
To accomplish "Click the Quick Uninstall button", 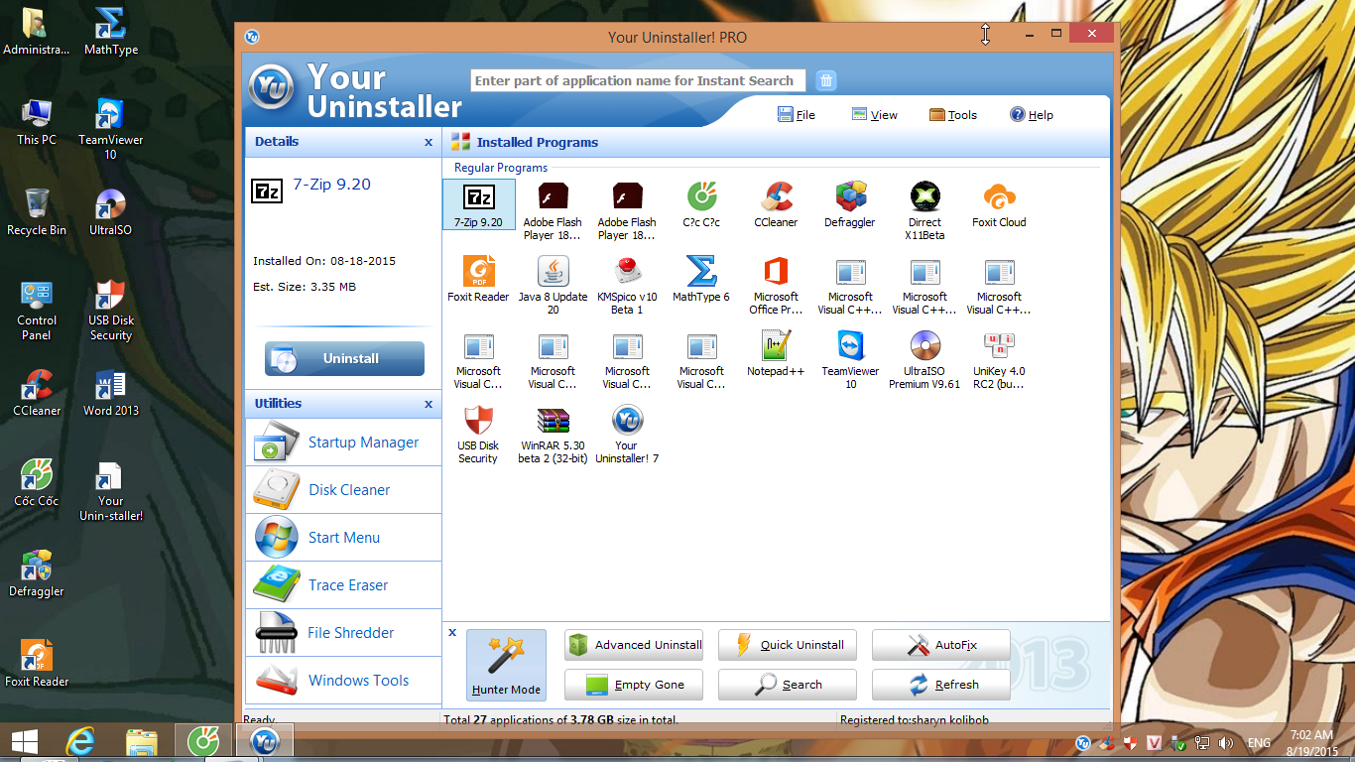I will tap(788, 645).
